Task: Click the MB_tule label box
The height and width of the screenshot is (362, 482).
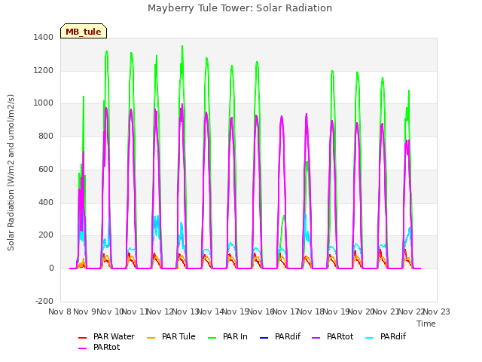Action: point(84,31)
